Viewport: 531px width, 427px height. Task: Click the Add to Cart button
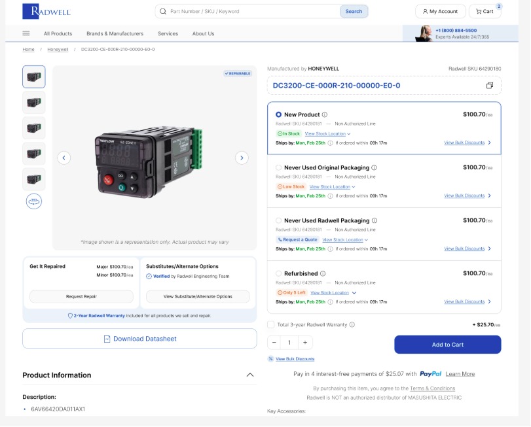(x=447, y=345)
